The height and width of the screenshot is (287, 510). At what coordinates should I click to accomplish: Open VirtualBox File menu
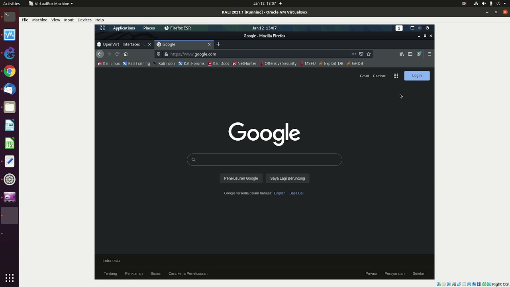tap(25, 20)
